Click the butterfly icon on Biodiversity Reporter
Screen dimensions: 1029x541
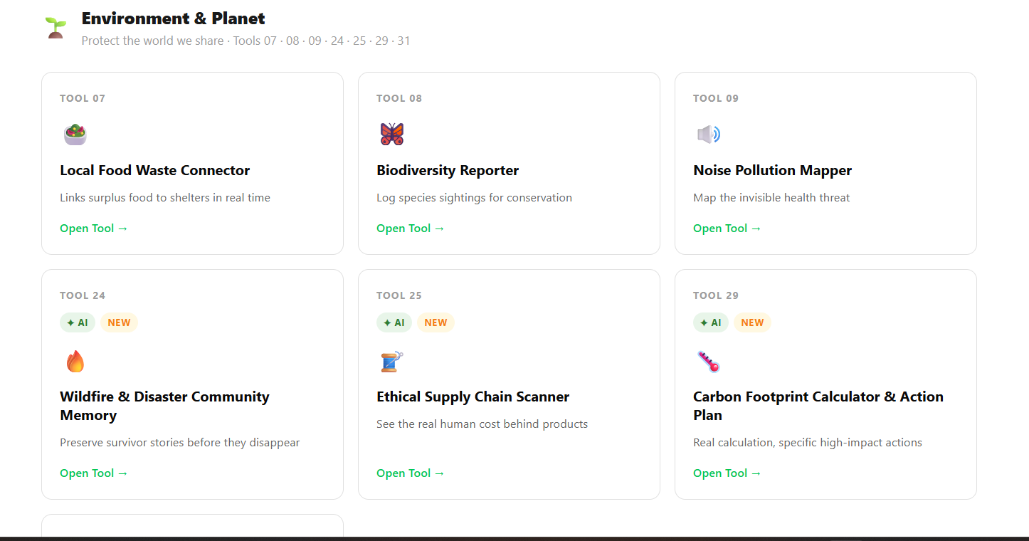(391, 134)
